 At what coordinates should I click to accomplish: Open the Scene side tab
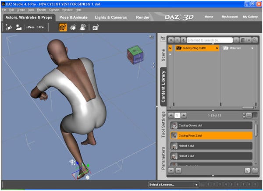[x=163, y=55]
